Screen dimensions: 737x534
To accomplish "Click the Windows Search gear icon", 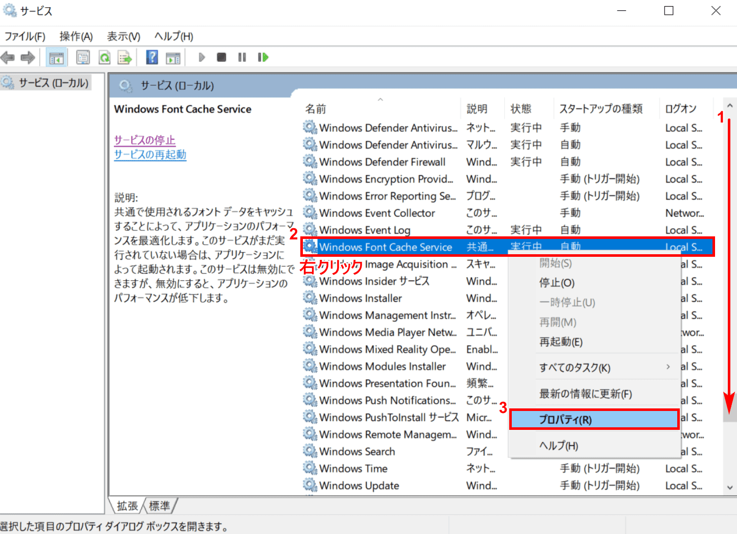I will click(x=310, y=451).
